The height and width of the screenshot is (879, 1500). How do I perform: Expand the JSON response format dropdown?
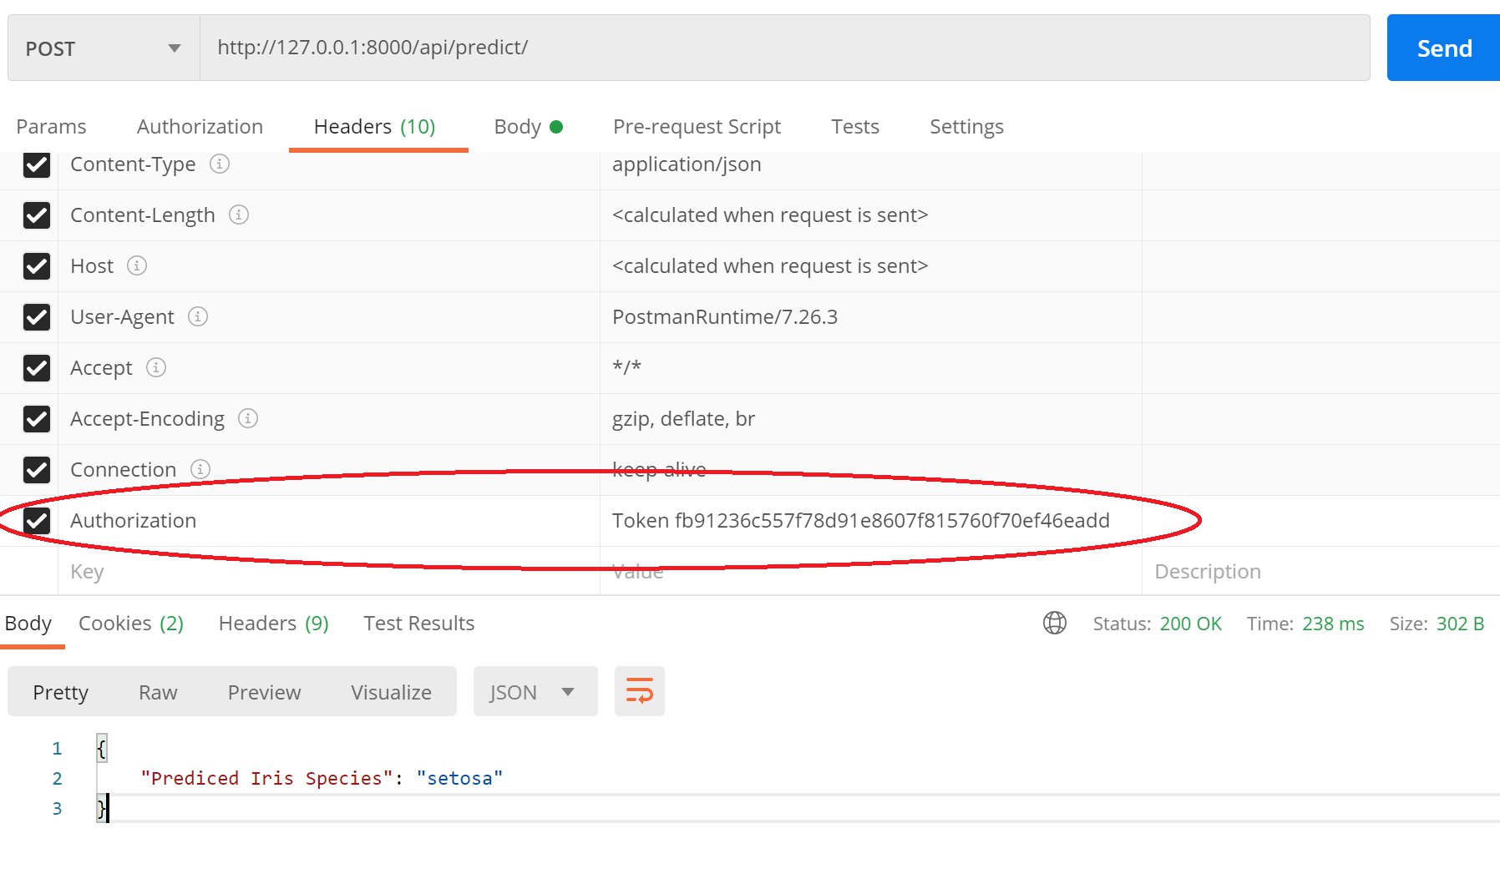[x=535, y=692]
